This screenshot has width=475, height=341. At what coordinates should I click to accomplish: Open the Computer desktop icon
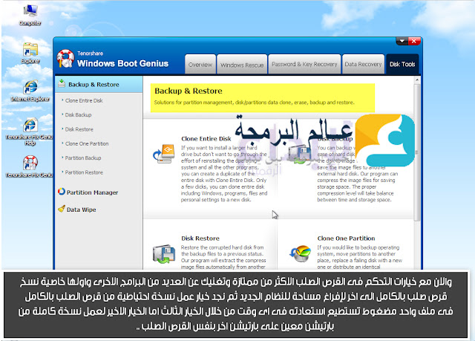[x=30, y=14]
